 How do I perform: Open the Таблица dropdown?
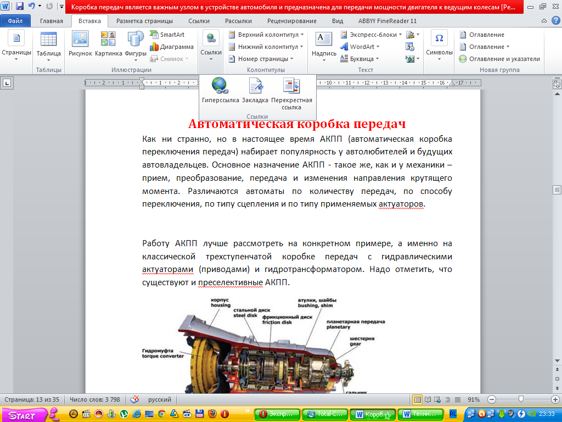click(x=48, y=46)
